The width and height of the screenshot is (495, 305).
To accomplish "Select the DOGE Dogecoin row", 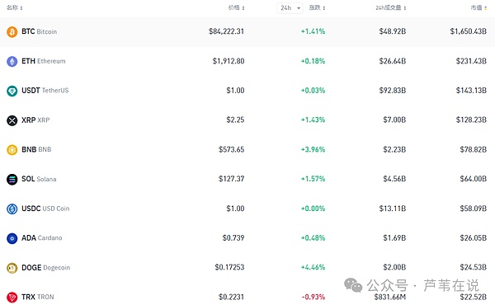I will pos(247,267).
